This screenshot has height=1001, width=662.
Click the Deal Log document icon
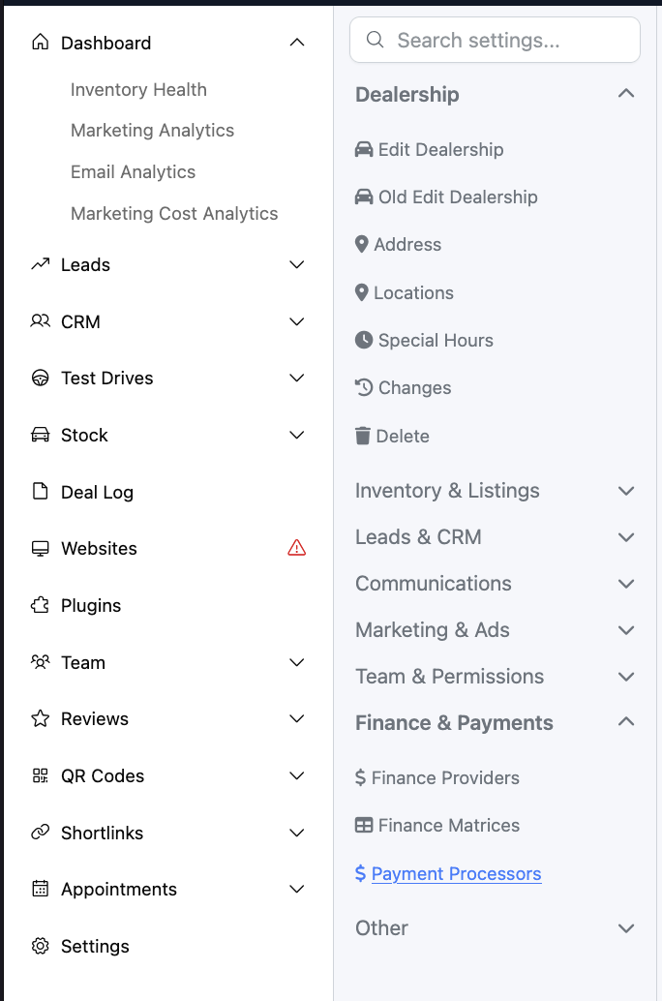pos(41,492)
